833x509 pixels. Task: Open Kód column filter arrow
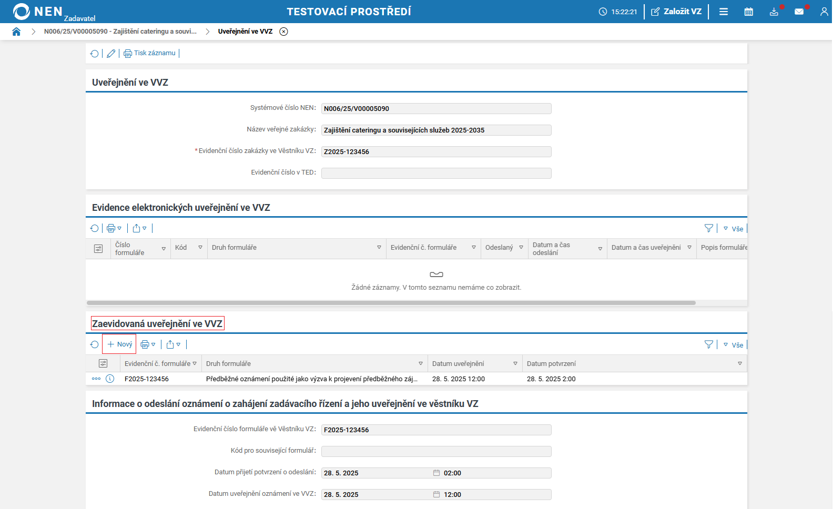coord(200,247)
